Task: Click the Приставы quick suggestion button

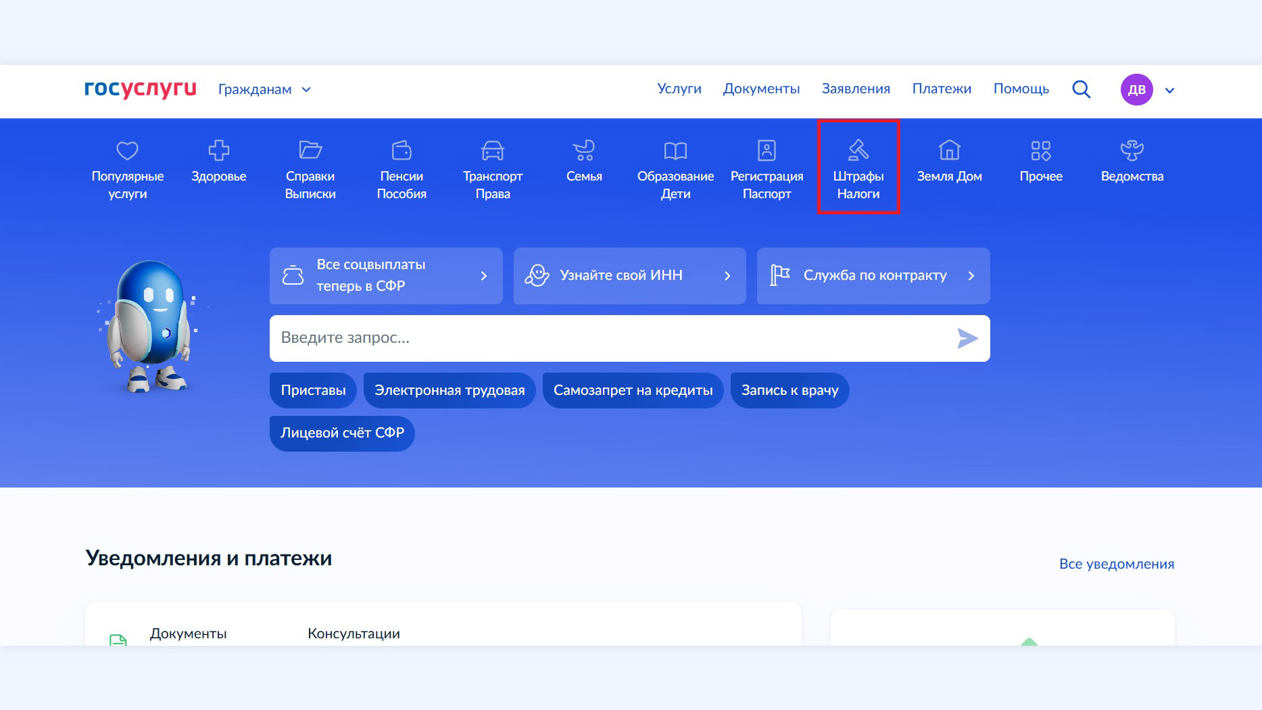Action: (313, 390)
